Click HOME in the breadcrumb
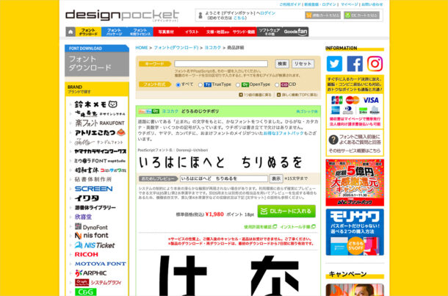This screenshot has width=448, height=296. pos(142,48)
